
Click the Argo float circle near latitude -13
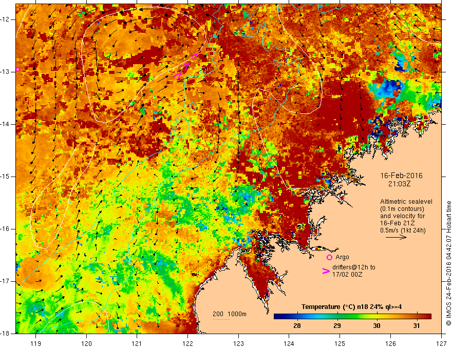pos(18,69)
